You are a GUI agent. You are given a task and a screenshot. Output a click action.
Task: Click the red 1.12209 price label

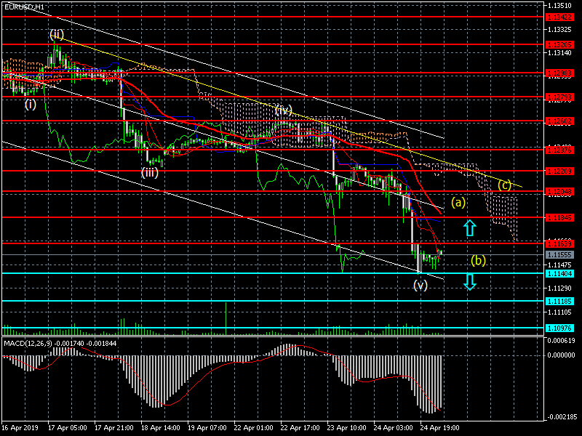coord(559,171)
